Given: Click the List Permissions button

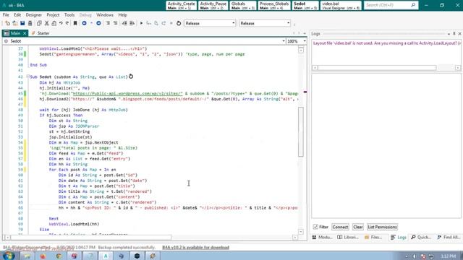Looking at the screenshot, I should pos(382,227).
